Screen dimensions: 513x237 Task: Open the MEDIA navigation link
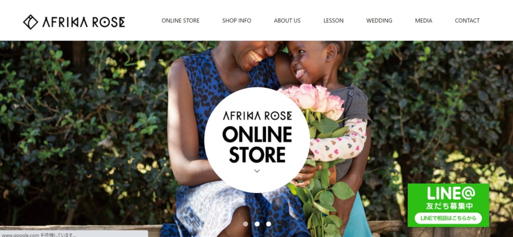click(x=424, y=21)
